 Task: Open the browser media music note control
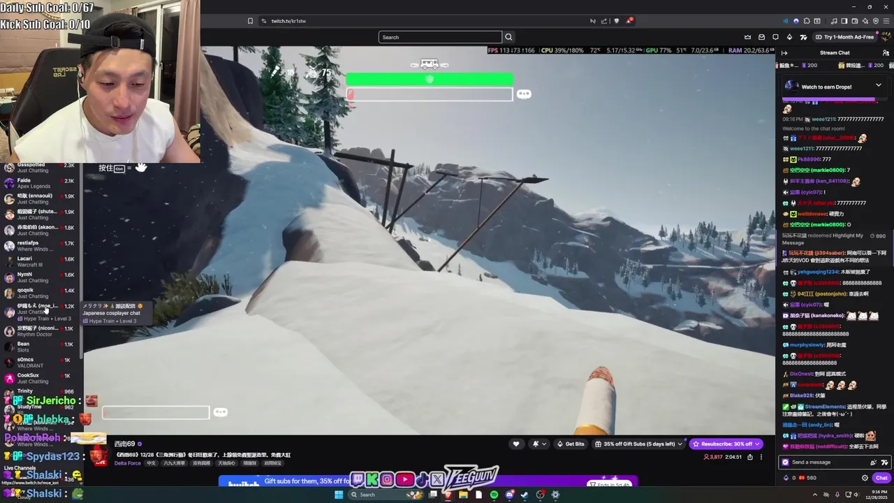tap(834, 21)
